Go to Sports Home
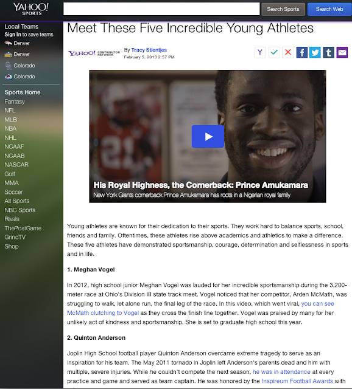352x389 pixels. (x=23, y=92)
